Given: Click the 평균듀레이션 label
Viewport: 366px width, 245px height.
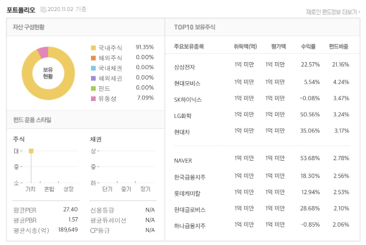Looking at the screenshot, I should point(108,220).
